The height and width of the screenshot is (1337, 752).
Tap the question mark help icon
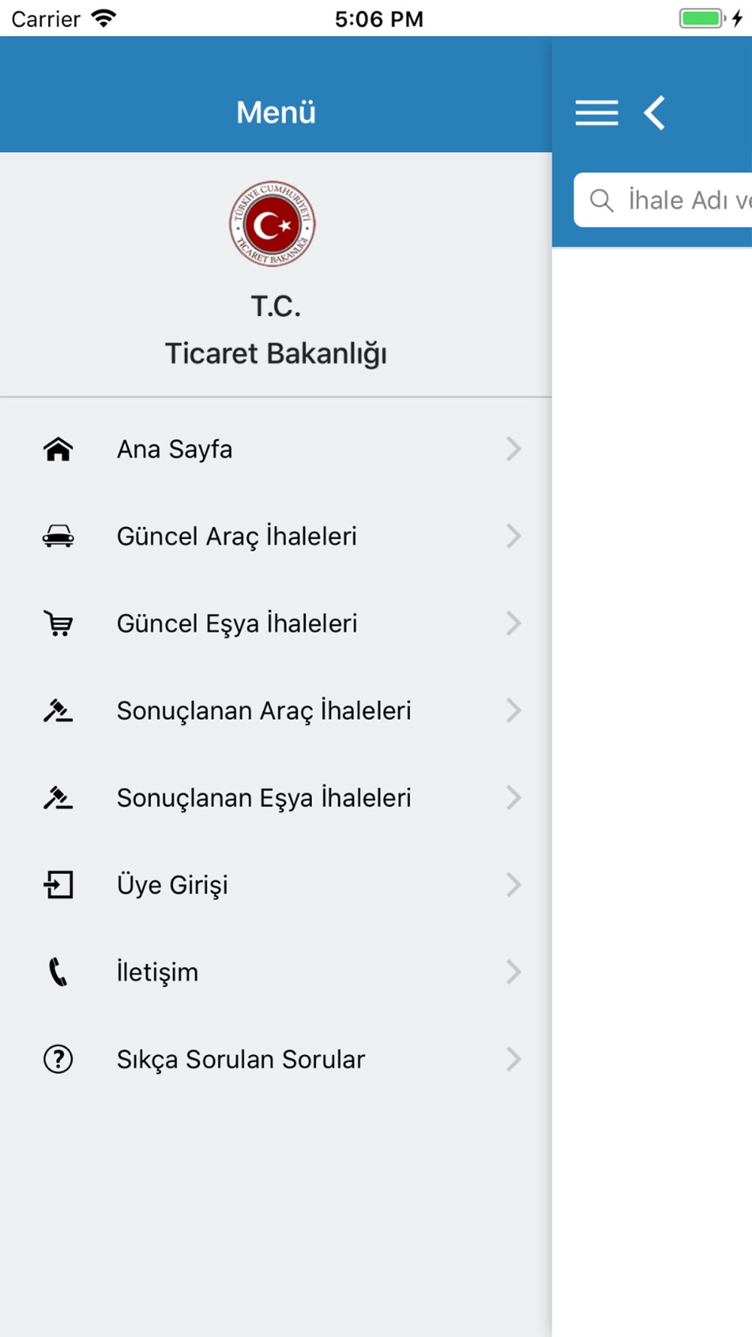tap(58, 1060)
